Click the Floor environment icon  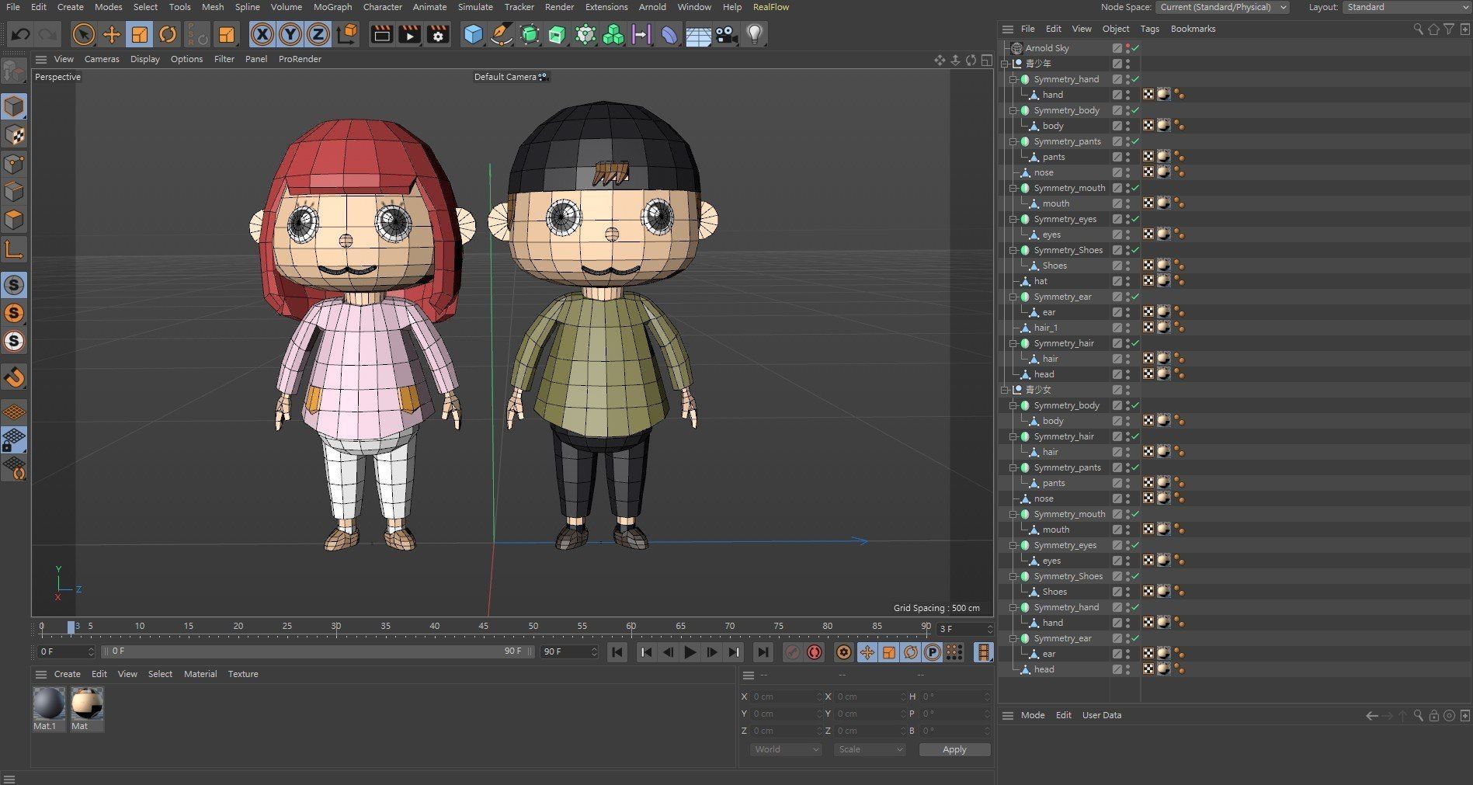pos(698,34)
